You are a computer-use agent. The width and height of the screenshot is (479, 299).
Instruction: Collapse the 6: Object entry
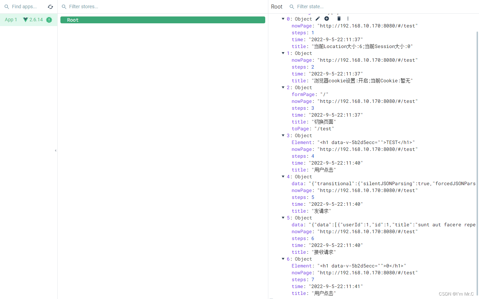pyautogui.click(x=283, y=259)
